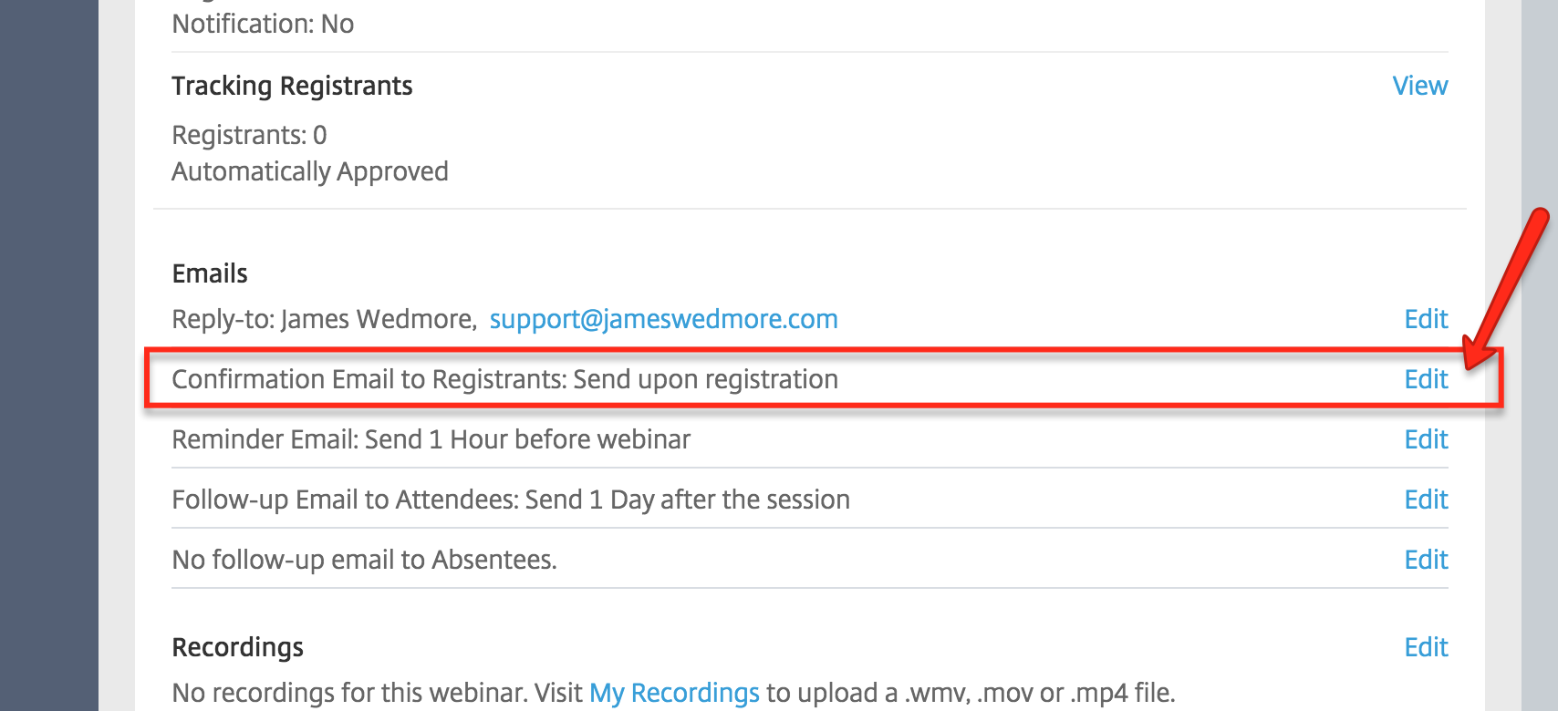Click the "Automatically Approved" text
This screenshot has height=711, width=1558.
pos(310,171)
